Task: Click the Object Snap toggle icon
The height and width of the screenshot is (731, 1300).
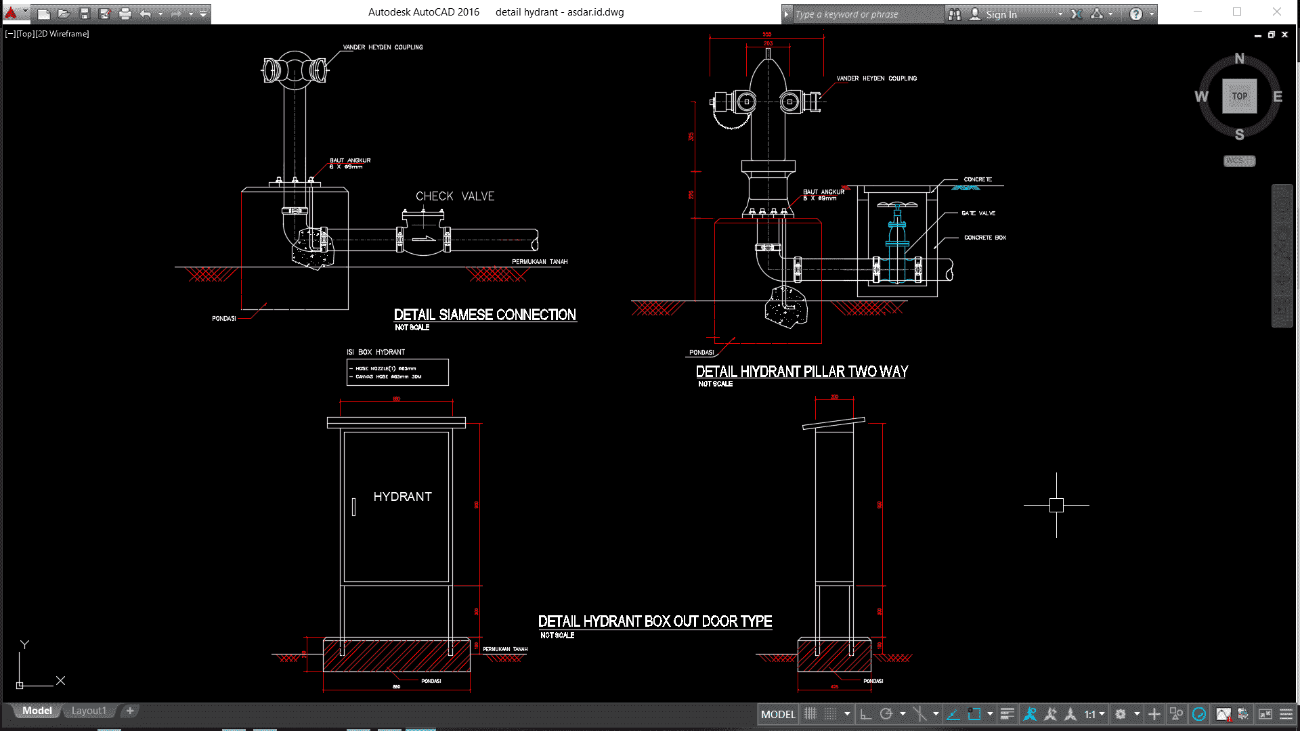Action: [x=973, y=714]
